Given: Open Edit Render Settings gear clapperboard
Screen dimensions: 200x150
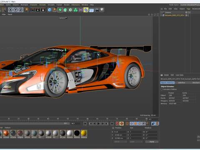Looking at the screenshot, I should [x=43, y=10].
